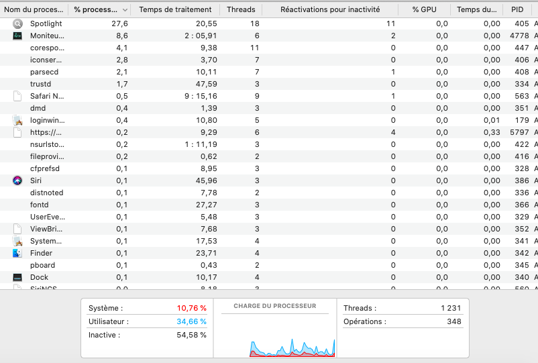Sort by Nom du proces... column

click(x=34, y=9)
